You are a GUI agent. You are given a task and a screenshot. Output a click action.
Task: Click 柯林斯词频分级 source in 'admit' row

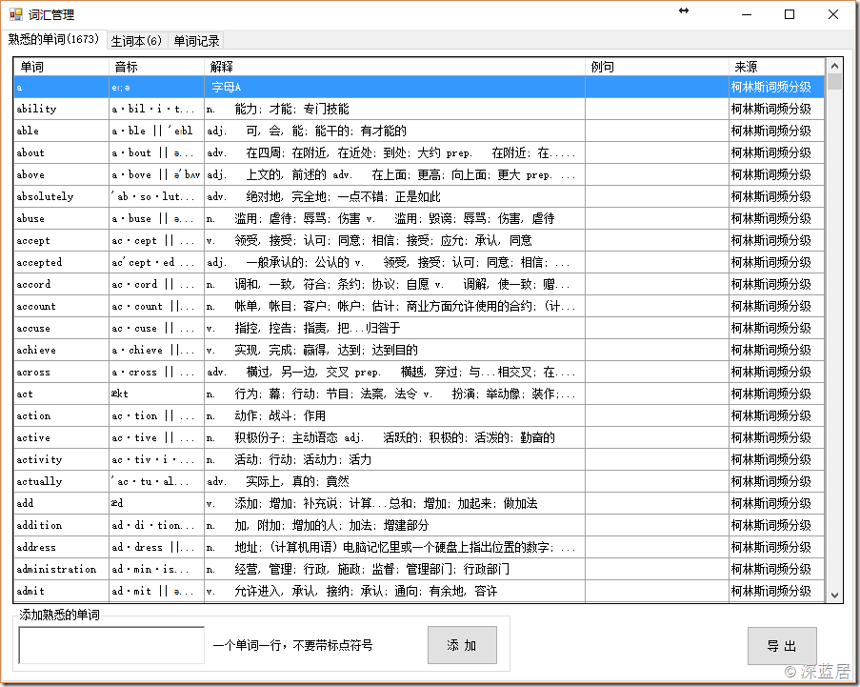pyautogui.click(x=776, y=592)
